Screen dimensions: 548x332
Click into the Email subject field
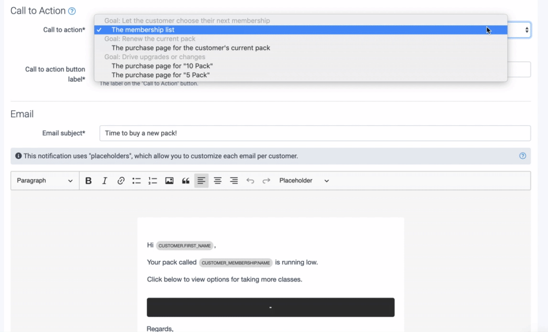point(315,133)
